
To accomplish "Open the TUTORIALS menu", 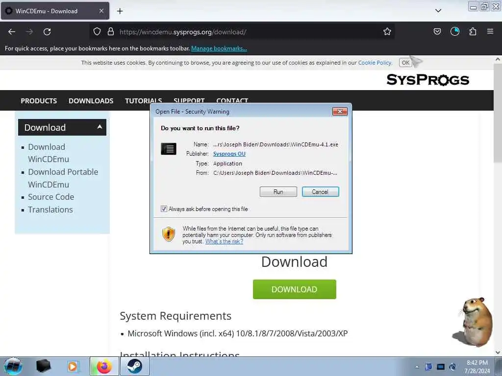I will (x=144, y=101).
